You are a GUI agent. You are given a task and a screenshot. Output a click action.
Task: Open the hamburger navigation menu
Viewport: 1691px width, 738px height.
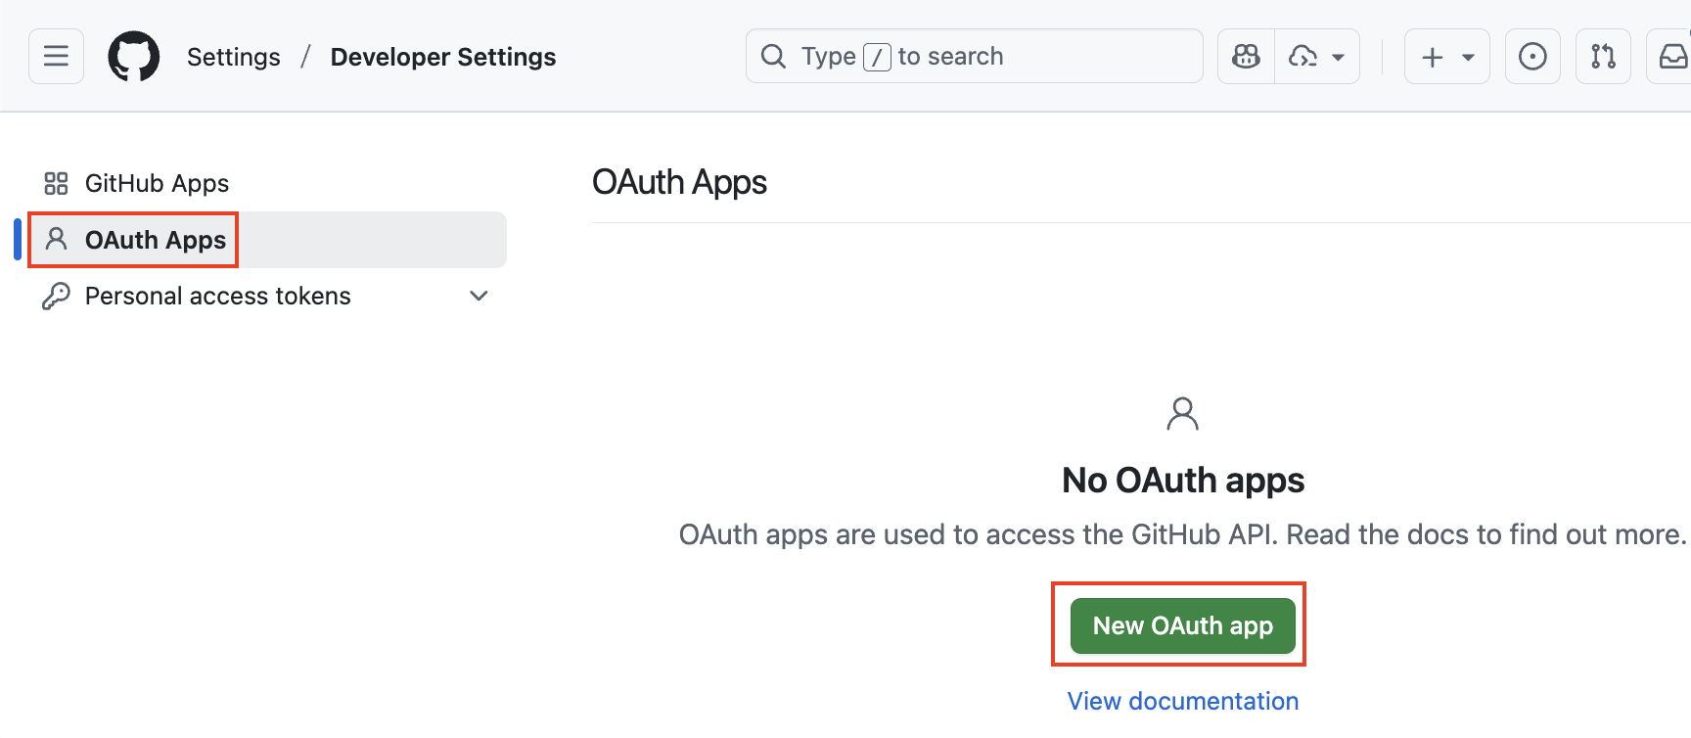pyautogui.click(x=56, y=56)
